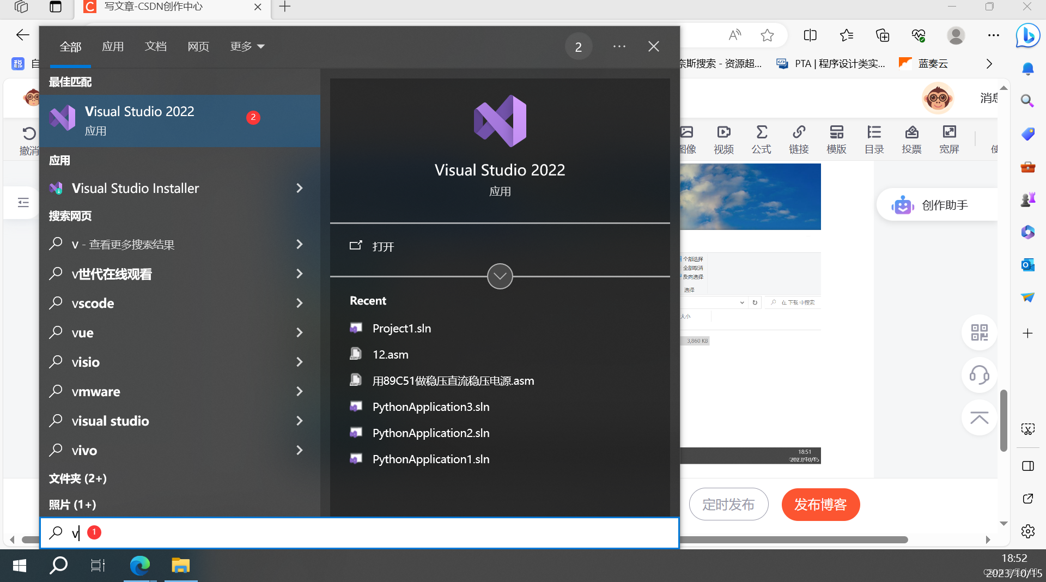Expand more actions chevron circle
This screenshot has width=1046, height=582.
[500, 276]
